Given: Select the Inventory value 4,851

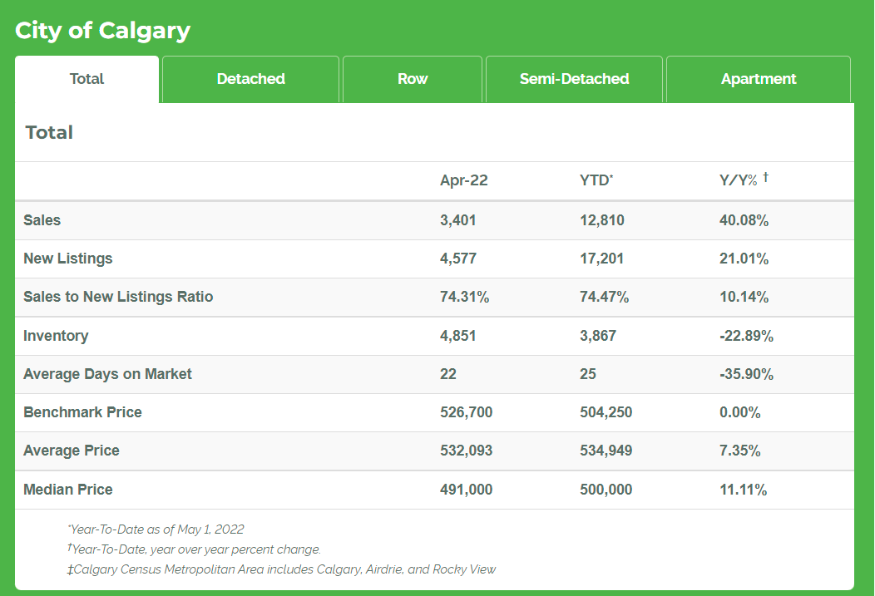Looking at the screenshot, I should 457,336.
